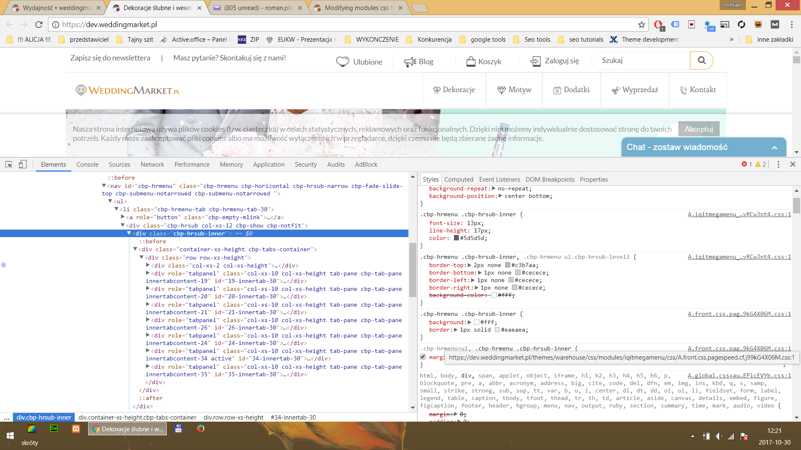Collapse the nav cbp-hrmenu element
The width and height of the screenshot is (801, 450).
104,186
